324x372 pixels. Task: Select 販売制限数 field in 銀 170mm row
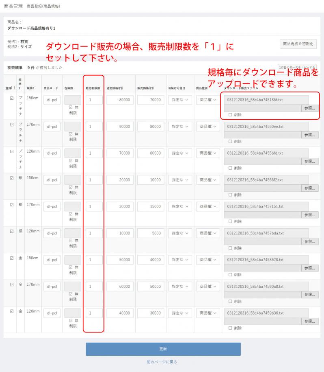point(94,207)
